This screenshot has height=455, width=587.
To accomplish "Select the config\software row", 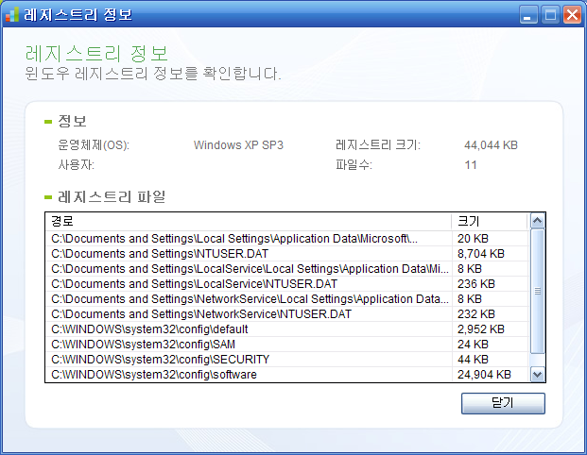I will click(286, 374).
